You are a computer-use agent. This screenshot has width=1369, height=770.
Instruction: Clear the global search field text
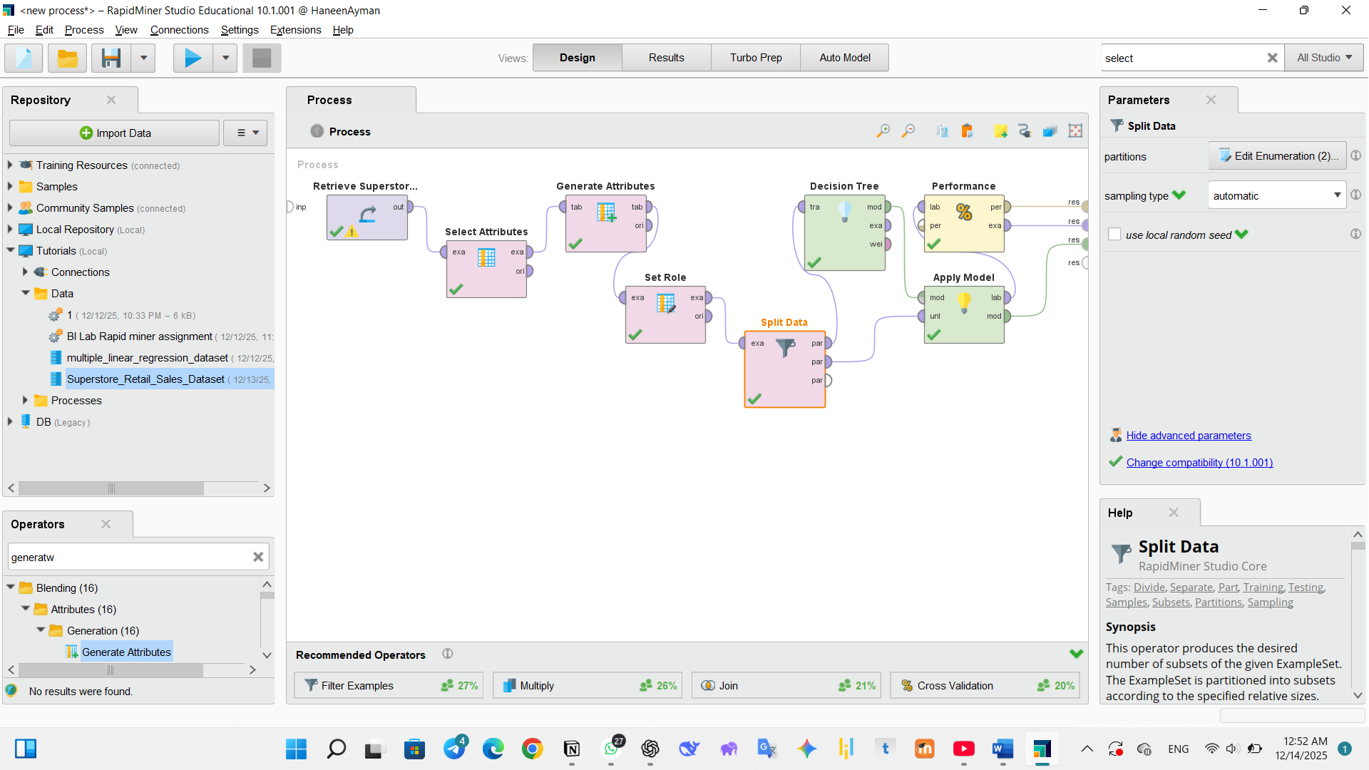pyautogui.click(x=1272, y=58)
